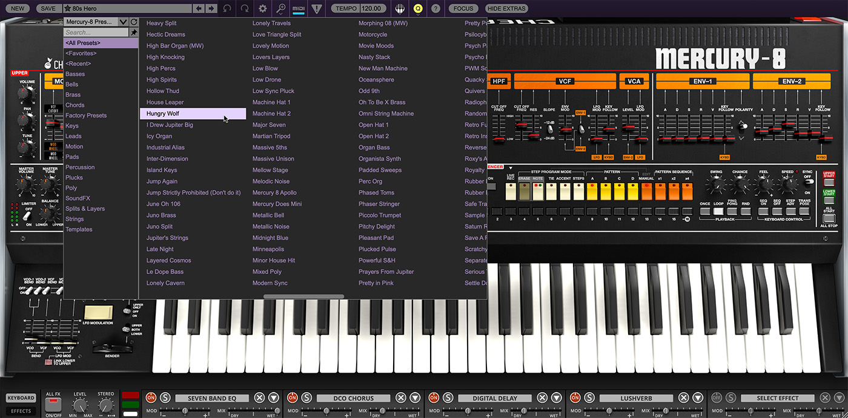This screenshot has height=418, width=848.
Task: Engage the LOOP button in the sequencer
Action: click(x=718, y=210)
